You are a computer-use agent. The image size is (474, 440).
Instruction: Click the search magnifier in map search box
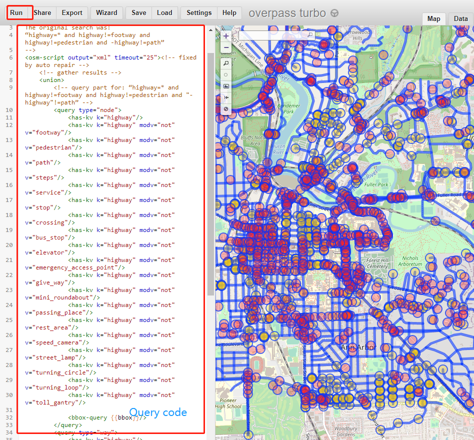310,35
